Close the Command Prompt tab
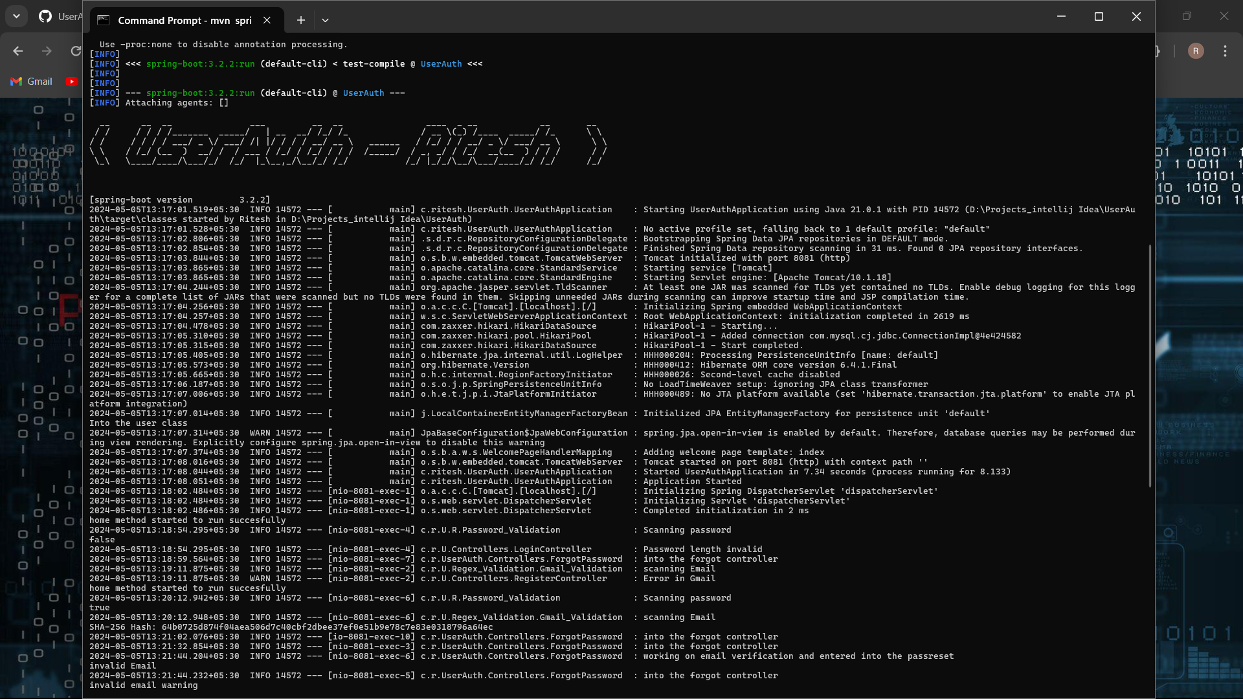The width and height of the screenshot is (1243, 699). (267, 20)
